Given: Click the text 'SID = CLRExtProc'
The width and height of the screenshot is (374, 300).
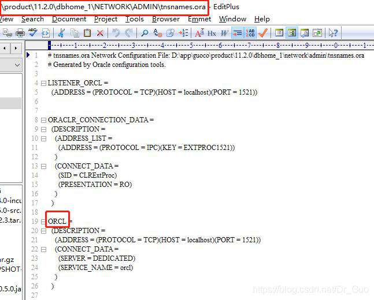Looking at the screenshot, I should (87, 175).
